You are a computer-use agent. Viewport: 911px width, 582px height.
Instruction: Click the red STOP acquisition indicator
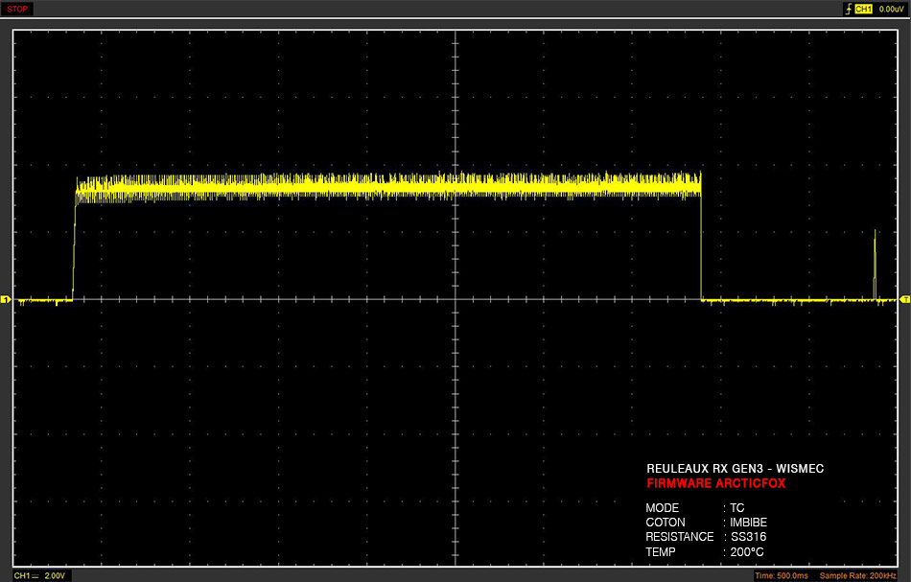click(x=17, y=9)
